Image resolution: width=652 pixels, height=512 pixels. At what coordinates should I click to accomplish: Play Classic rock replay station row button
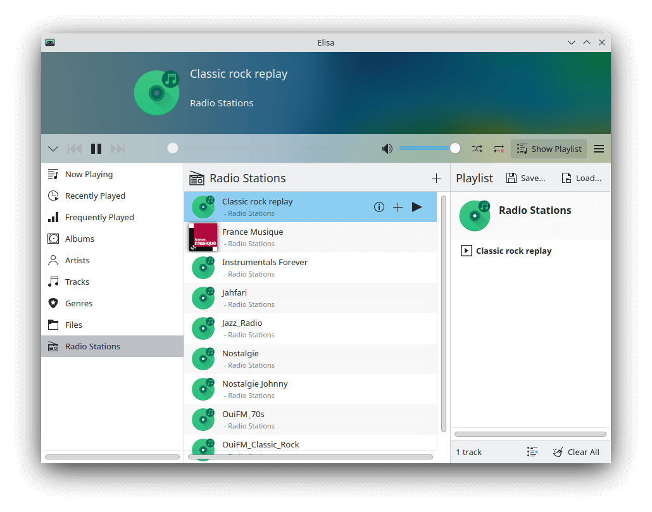(417, 207)
